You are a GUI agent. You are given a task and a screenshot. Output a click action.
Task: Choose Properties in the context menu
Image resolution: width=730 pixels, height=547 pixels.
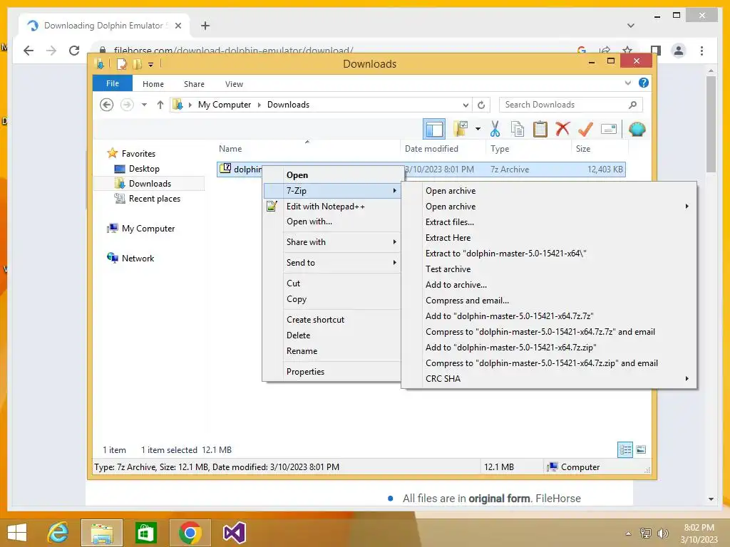pos(332,371)
